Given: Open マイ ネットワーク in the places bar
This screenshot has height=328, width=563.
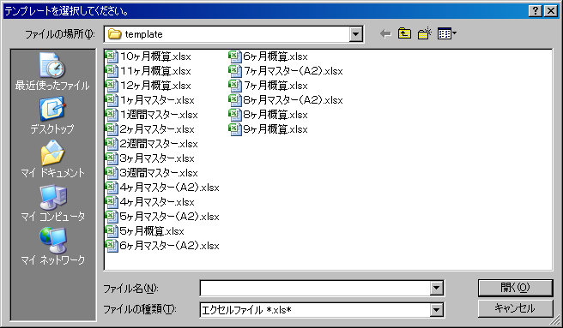Looking at the screenshot, I should (52, 247).
